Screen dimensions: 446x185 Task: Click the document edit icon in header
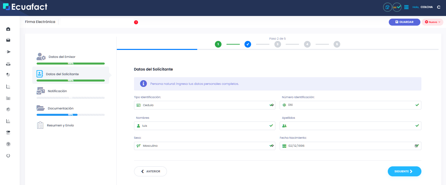click(387, 7)
